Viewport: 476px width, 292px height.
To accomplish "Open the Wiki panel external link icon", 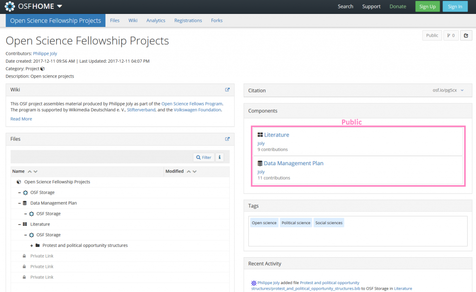I will [227, 90].
